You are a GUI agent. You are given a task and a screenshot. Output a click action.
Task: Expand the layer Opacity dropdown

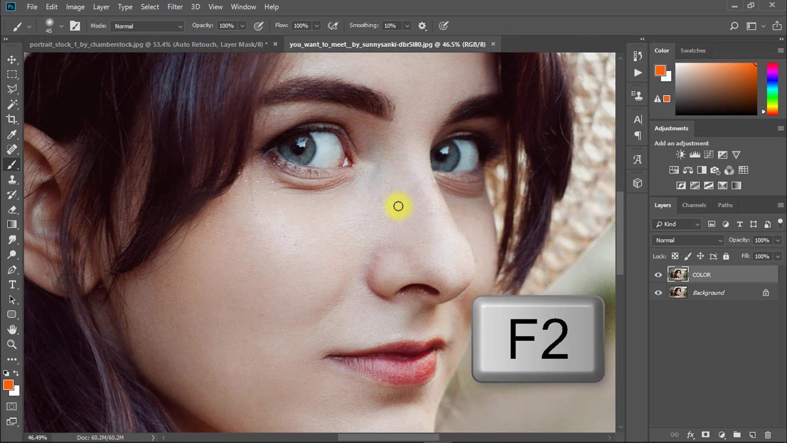click(x=778, y=240)
